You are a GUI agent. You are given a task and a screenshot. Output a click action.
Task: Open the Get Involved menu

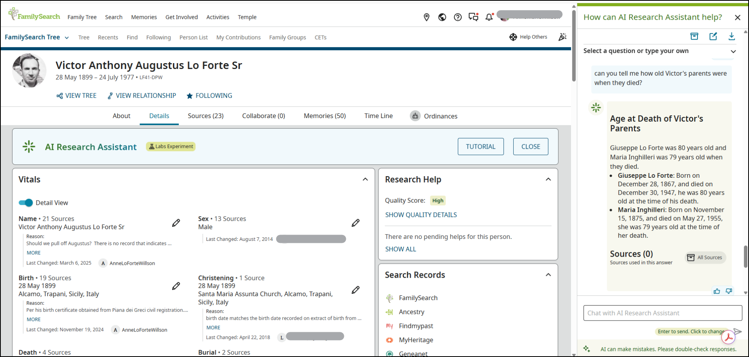point(182,17)
